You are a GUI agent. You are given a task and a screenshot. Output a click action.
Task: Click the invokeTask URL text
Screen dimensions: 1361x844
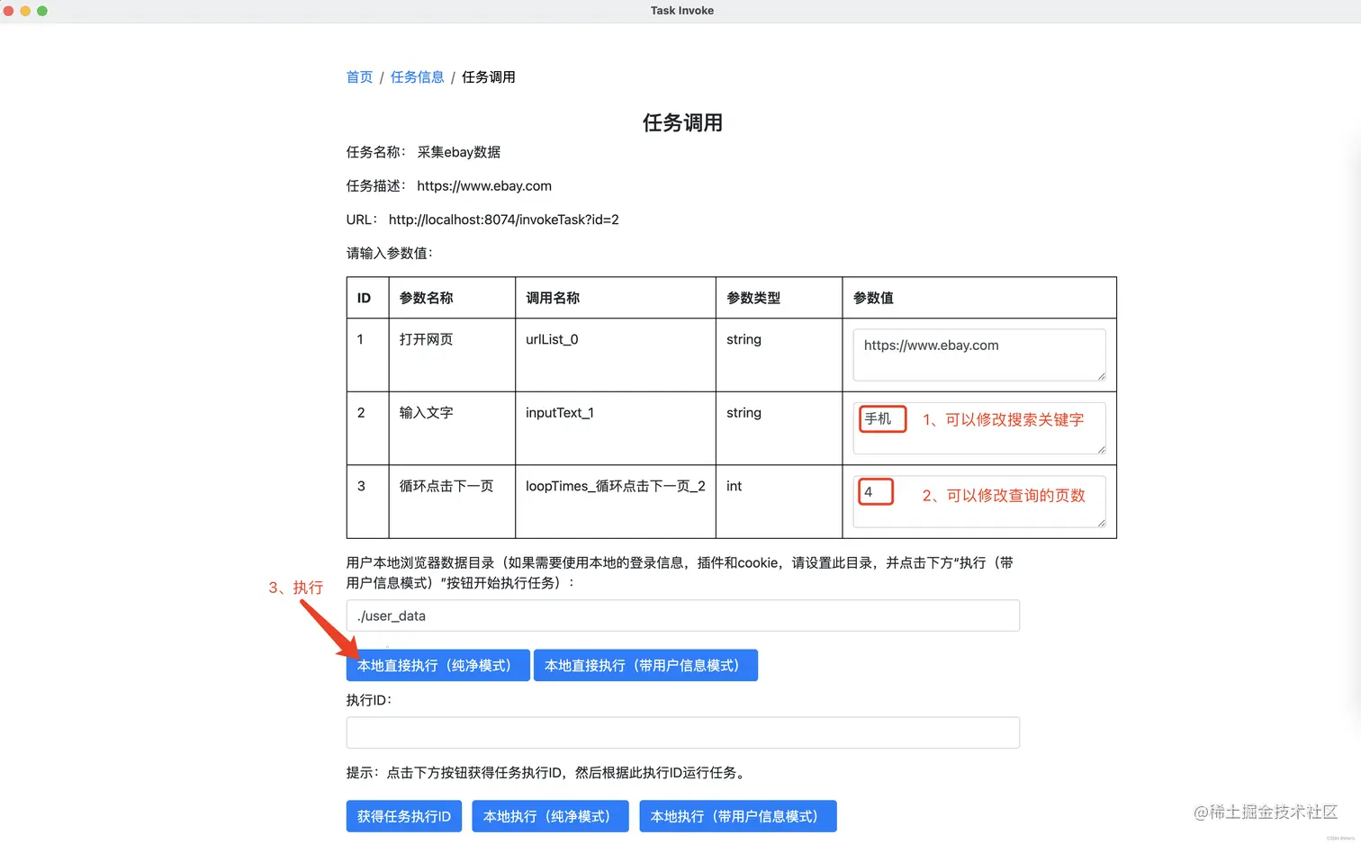point(503,219)
